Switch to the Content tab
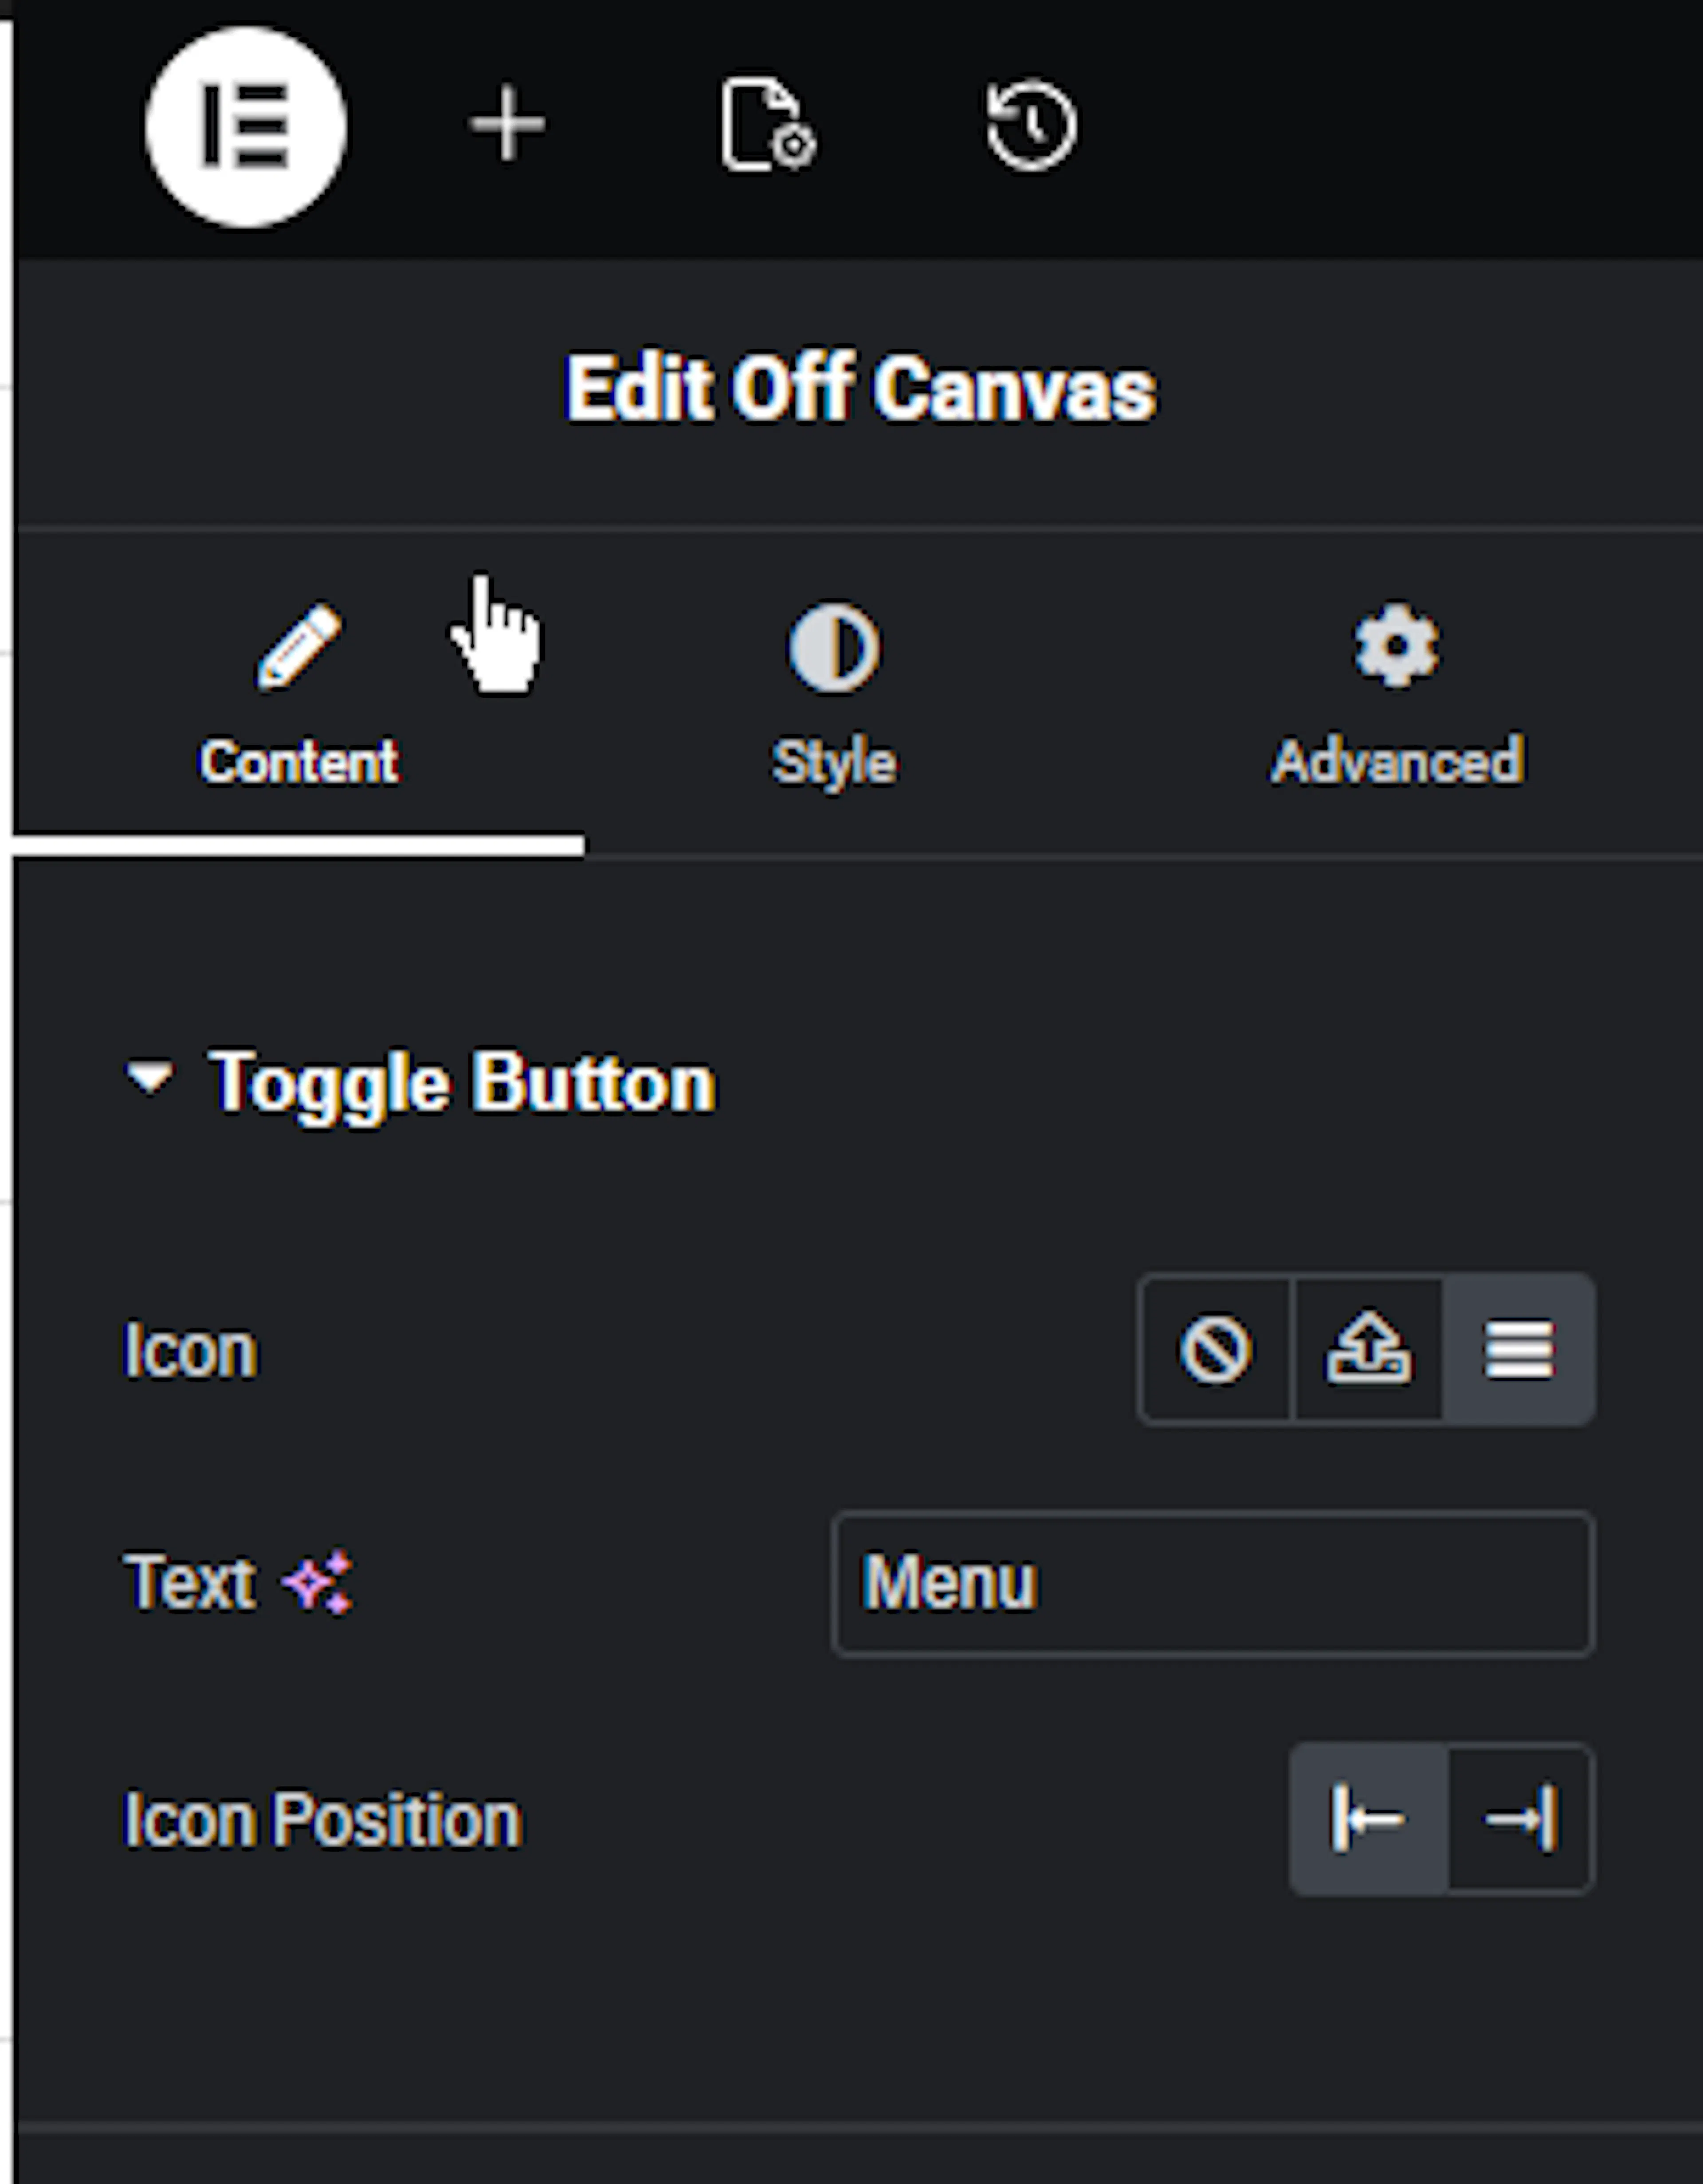The width and height of the screenshot is (1703, 2184). (x=298, y=696)
